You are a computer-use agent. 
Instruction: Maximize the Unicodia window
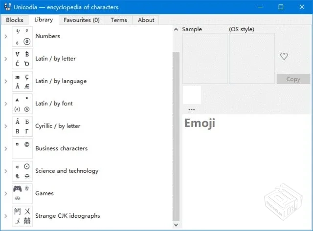coord(281,7)
